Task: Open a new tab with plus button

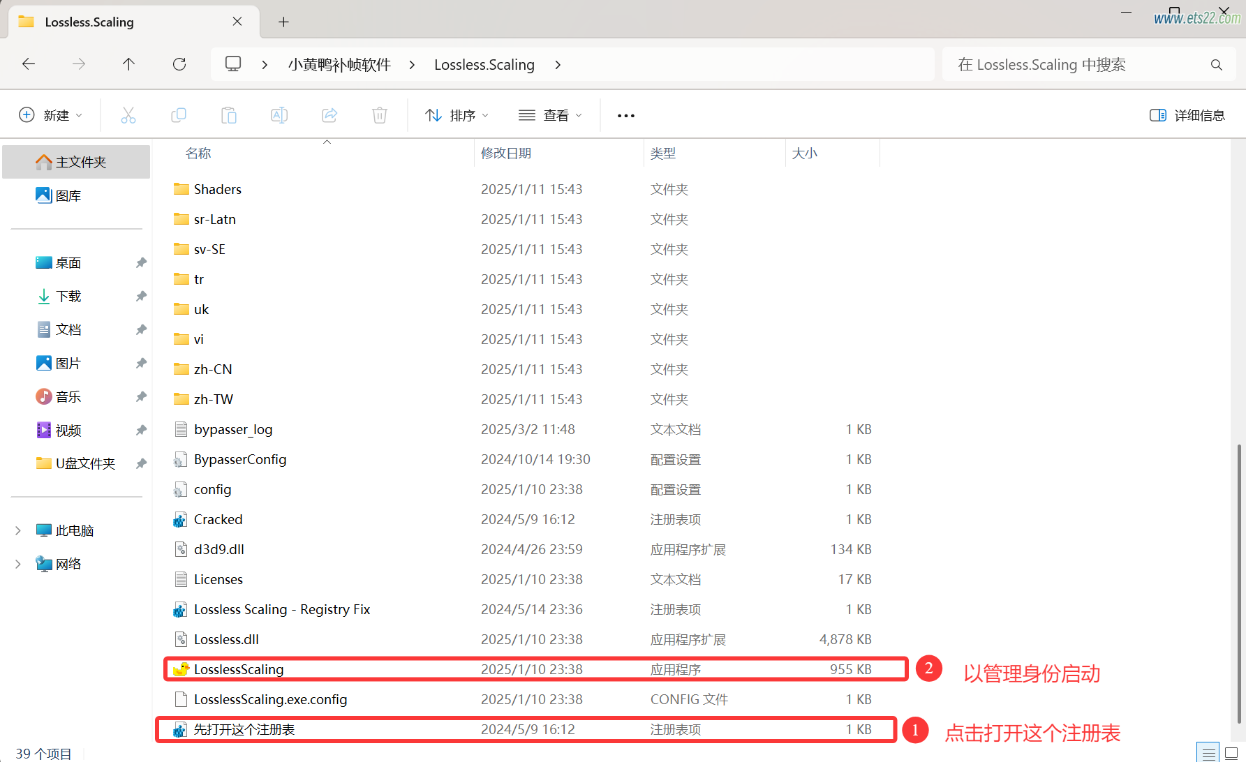Action: tap(283, 22)
